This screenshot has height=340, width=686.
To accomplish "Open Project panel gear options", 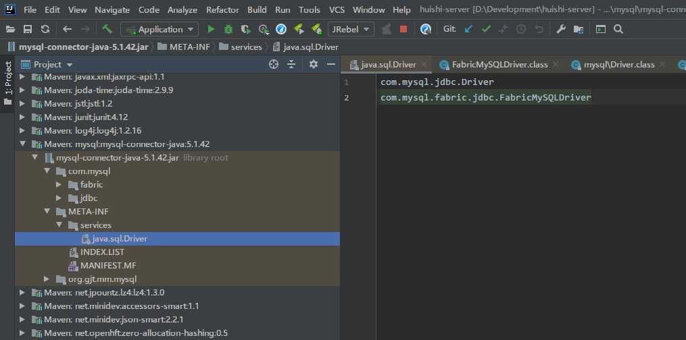I will [x=313, y=65].
